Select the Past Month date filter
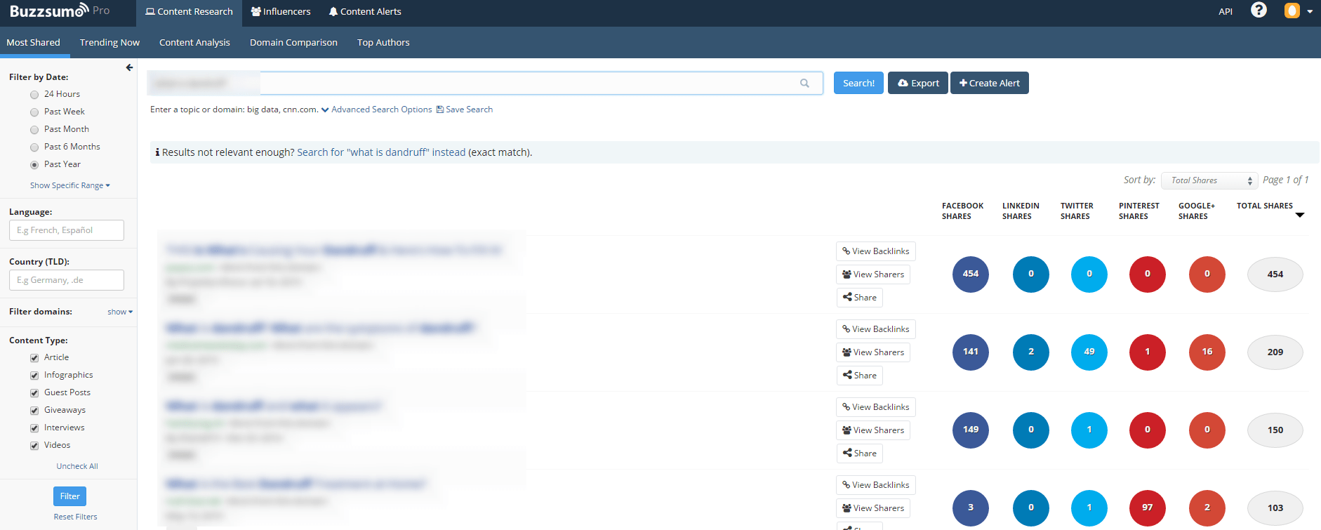Image resolution: width=1321 pixels, height=530 pixels. point(34,130)
